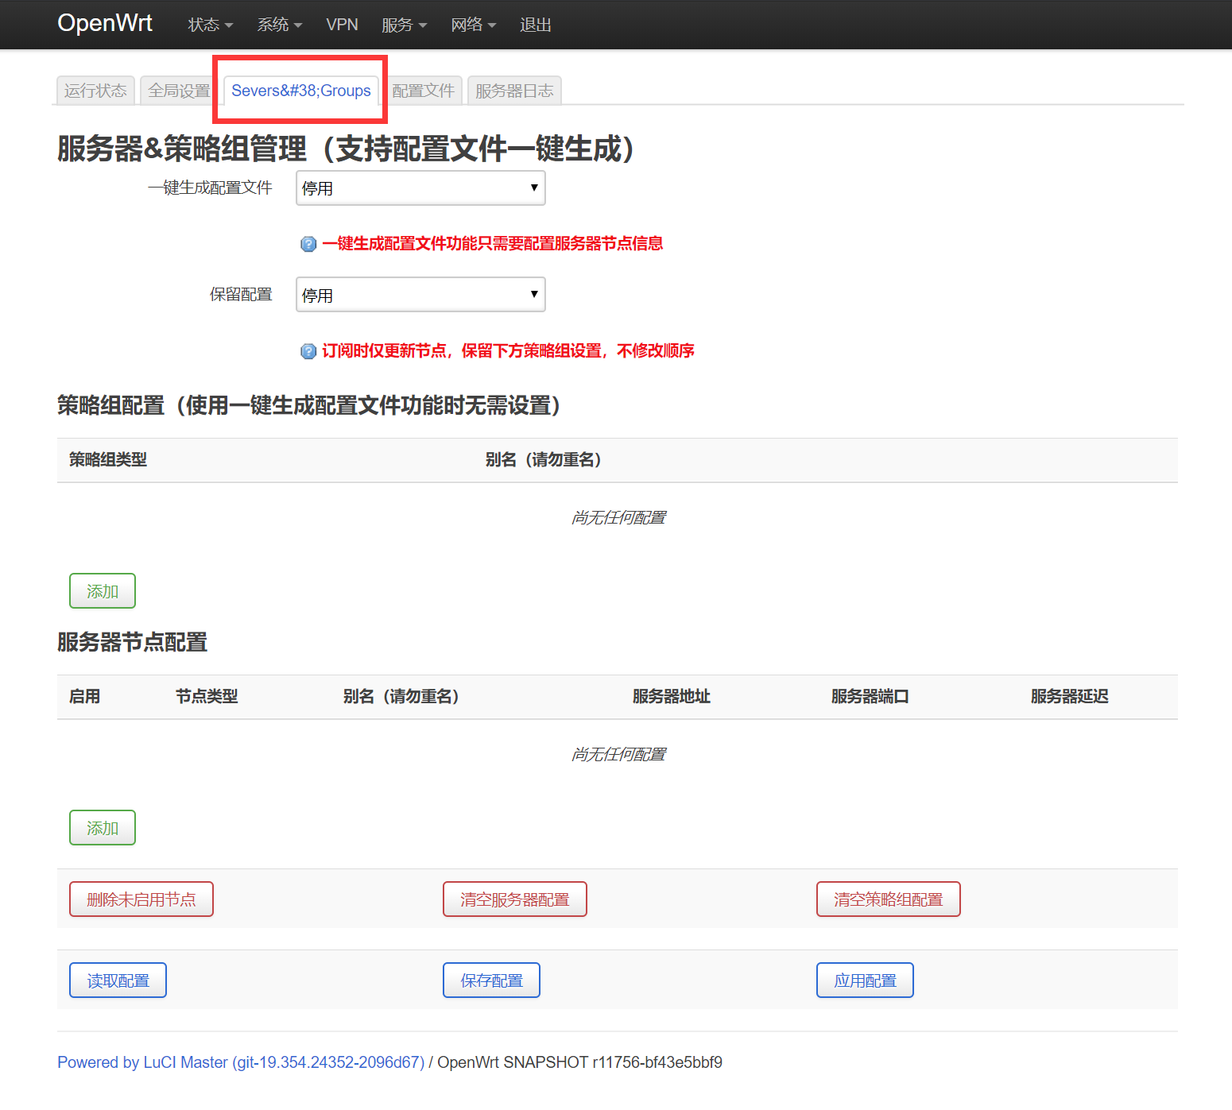1232x1110 pixels.
Task: Click the 清空策略组配置 button
Action: 889,899
